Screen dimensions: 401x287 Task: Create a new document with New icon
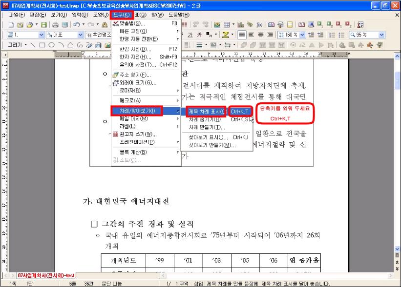point(11,25)
